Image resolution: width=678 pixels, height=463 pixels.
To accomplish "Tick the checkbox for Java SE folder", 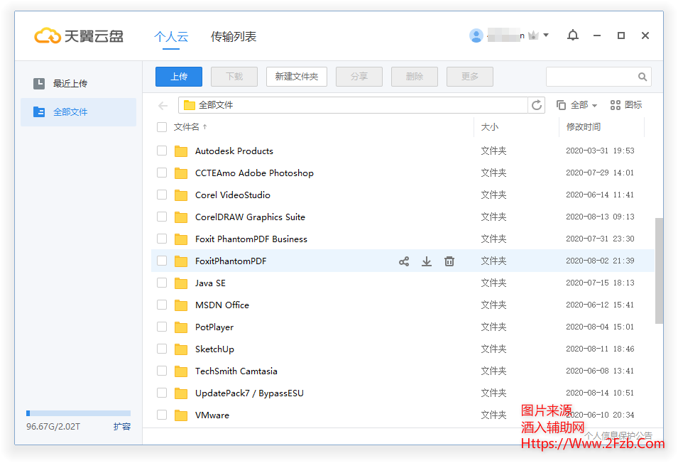I will point(162,283).
